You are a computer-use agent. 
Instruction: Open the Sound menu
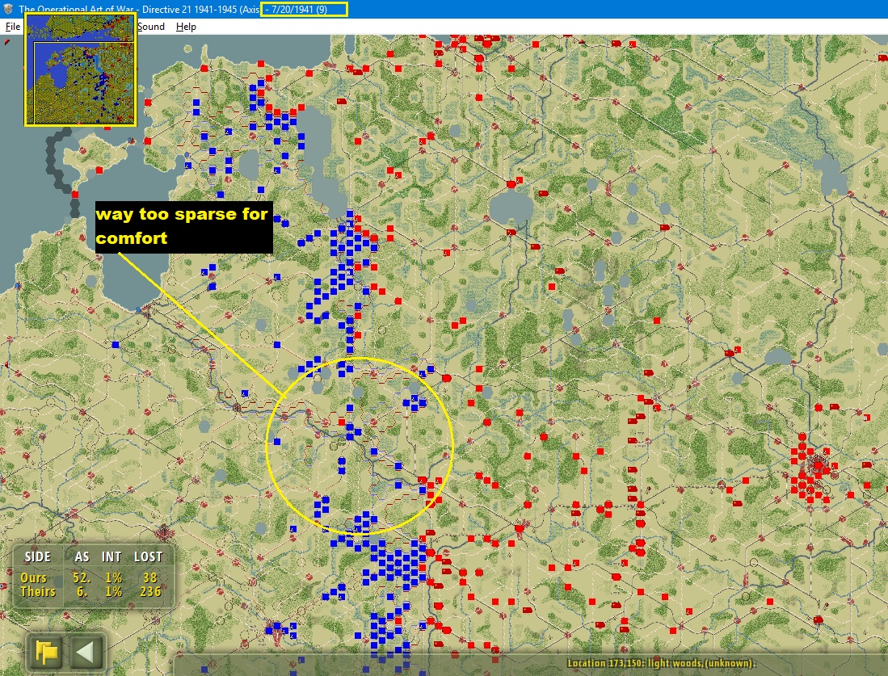point(151,27)
